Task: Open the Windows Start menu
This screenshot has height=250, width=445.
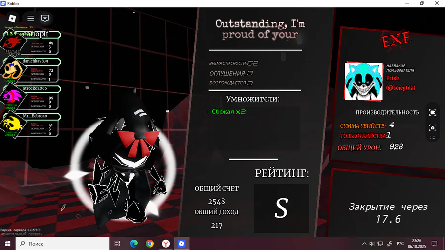Action: 7,244
